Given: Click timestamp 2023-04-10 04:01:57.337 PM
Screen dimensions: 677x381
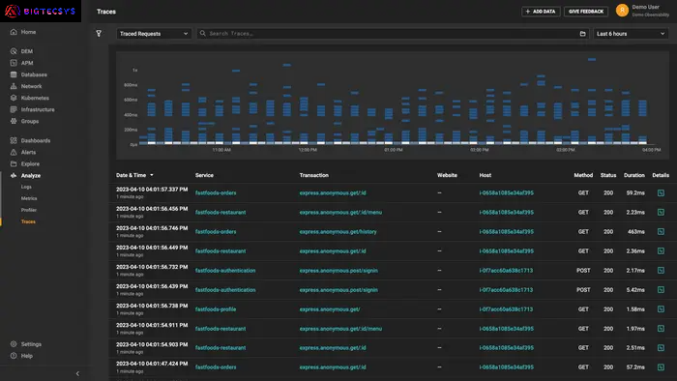Looking at the screenshot, I should click(x=152, y=190).
